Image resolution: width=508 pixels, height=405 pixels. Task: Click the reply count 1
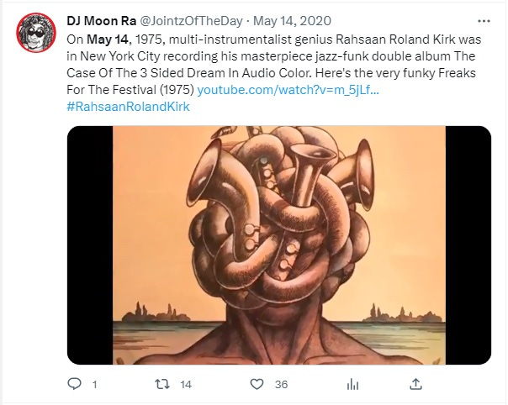click(94, 385)
